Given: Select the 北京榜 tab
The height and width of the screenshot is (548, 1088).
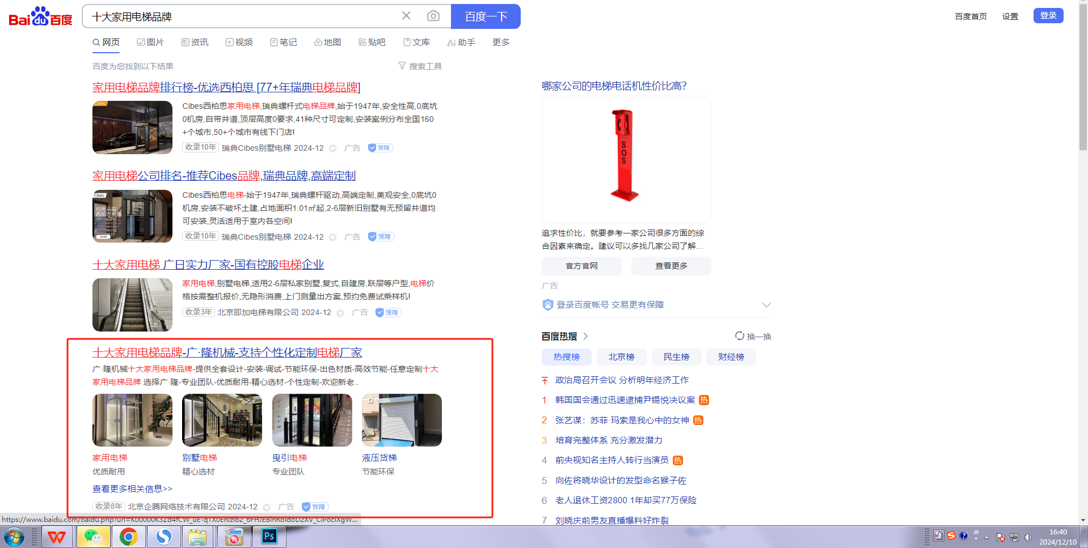Looking at the screenshot, I should (x=622, y=357).
